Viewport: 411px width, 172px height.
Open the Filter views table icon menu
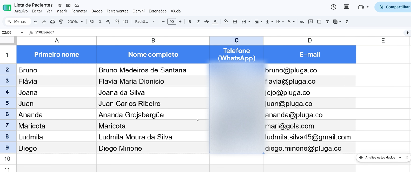pyautogui.click(x=337, y=22)
